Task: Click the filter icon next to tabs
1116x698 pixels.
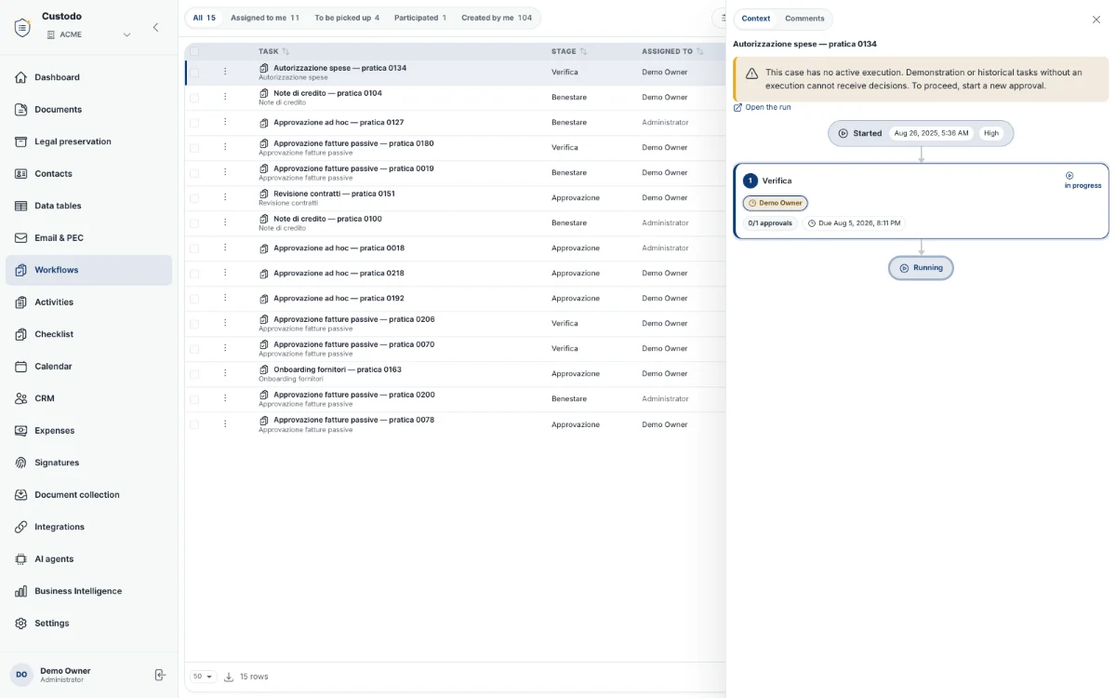Action: click(723, 18)
